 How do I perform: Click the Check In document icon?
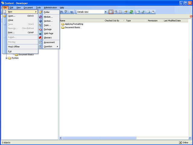click(138, 12)
